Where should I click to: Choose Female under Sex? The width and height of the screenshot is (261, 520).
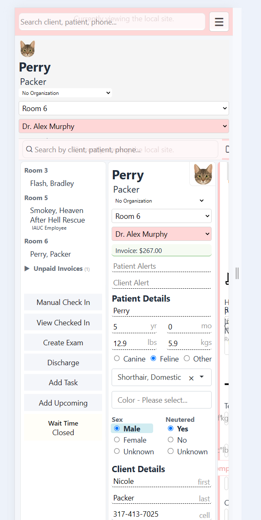click(x=117, y=440)
